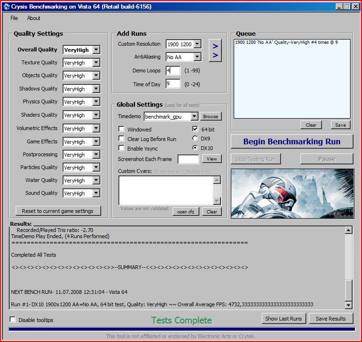Click the Browse button for Timedemo
The height and width of the screenshot is (342, 362).
point(210,116)
